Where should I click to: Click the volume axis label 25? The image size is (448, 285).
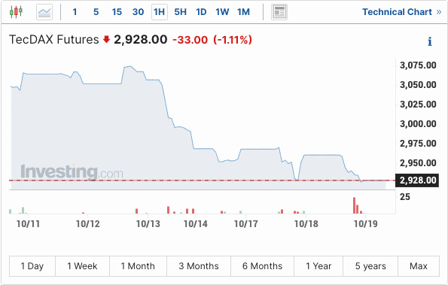[405, 197]
